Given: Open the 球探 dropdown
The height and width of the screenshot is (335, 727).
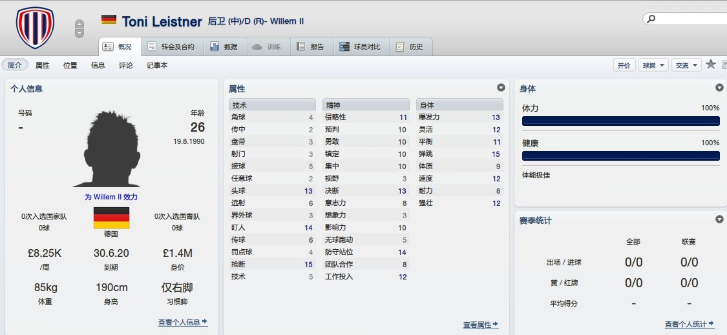Looking at the screenshot, I should pos(653,65).
